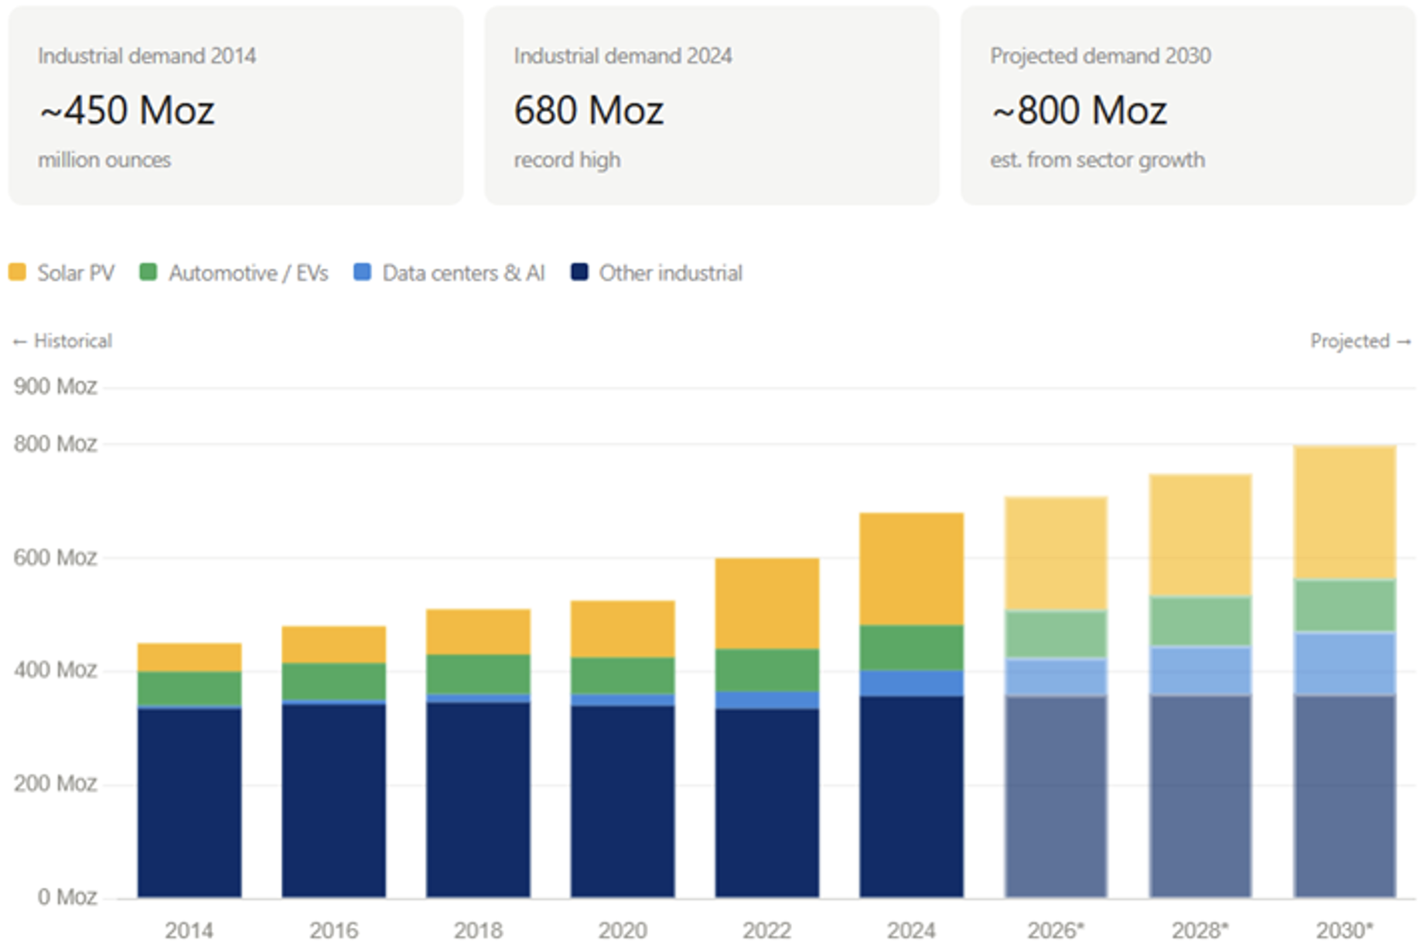
Task: Toggle the Solar PV legend label
Action: (76, 273)
